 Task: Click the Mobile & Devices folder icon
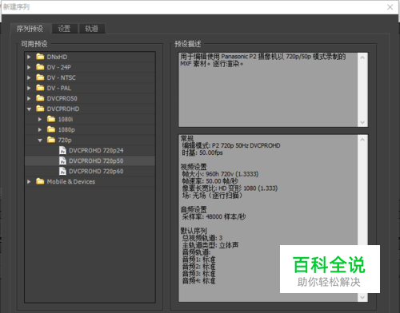pos(40,181)
